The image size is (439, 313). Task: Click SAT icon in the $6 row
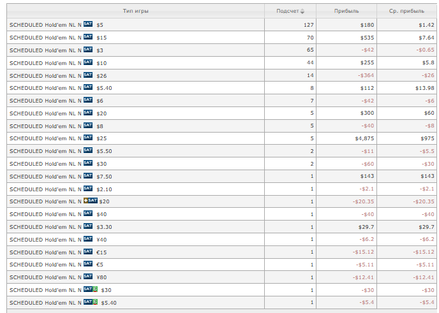88,100
